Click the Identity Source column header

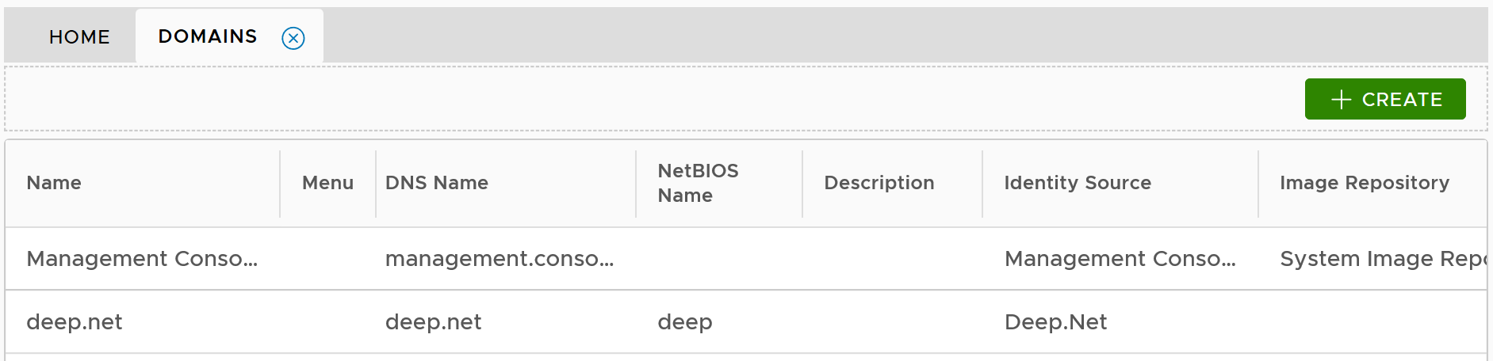[x=1077, y=183]
